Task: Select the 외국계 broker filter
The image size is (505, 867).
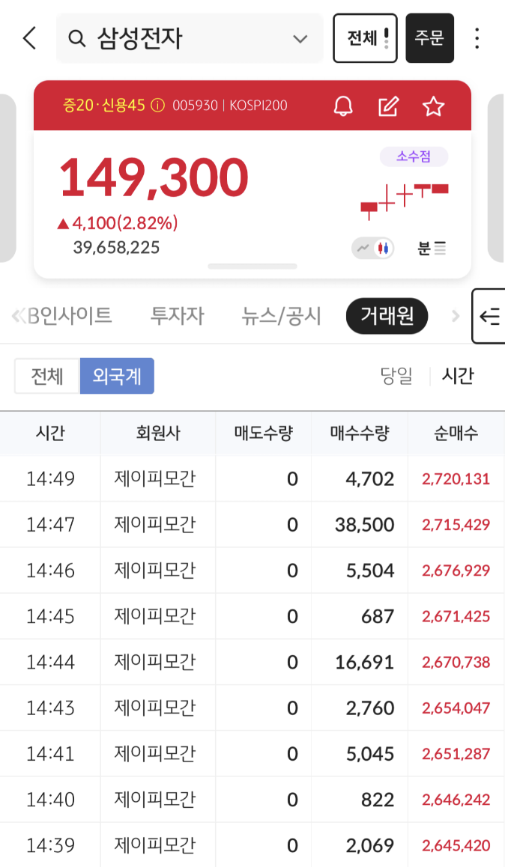Action: coord(117,376)
